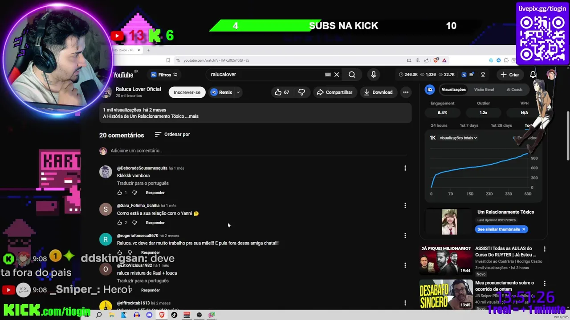Dislike DeboradeSousamesquita's comment
The width and height of the screenshot is (570, 320).
pos(134,193)
